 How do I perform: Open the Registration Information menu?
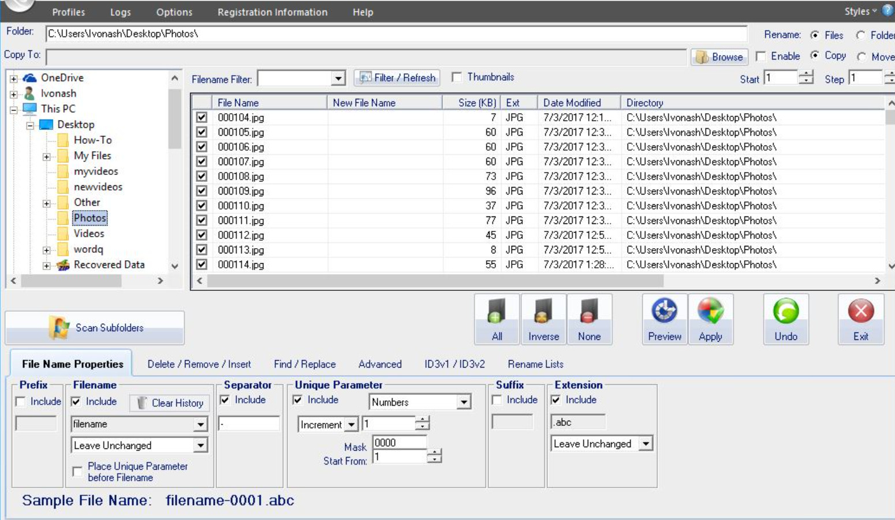[273, 12]
